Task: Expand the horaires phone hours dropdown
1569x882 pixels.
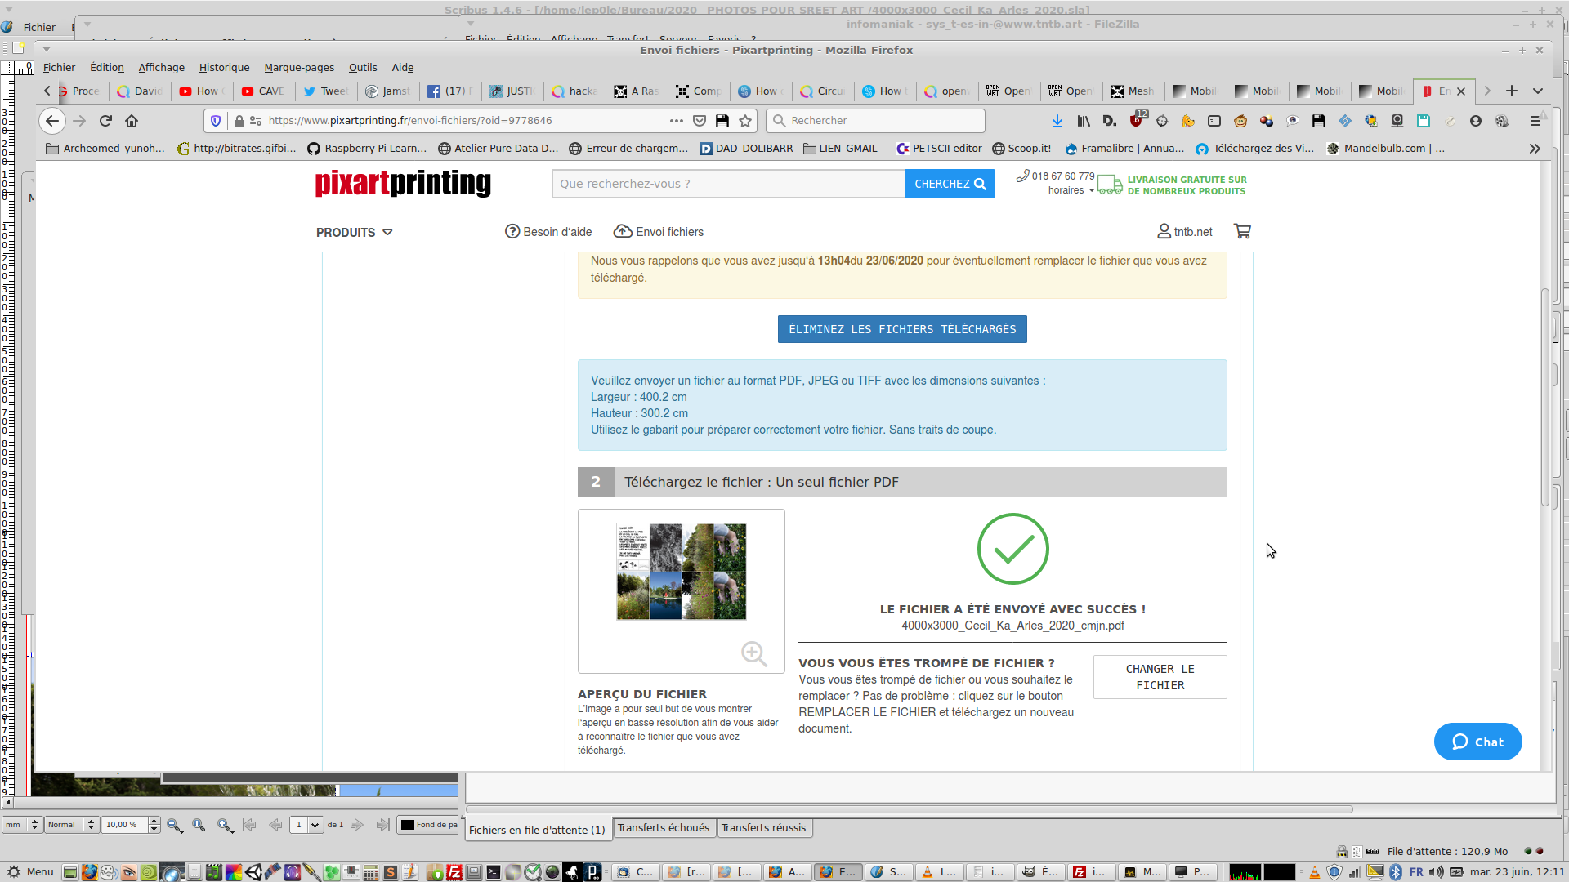Action: 1071,190
